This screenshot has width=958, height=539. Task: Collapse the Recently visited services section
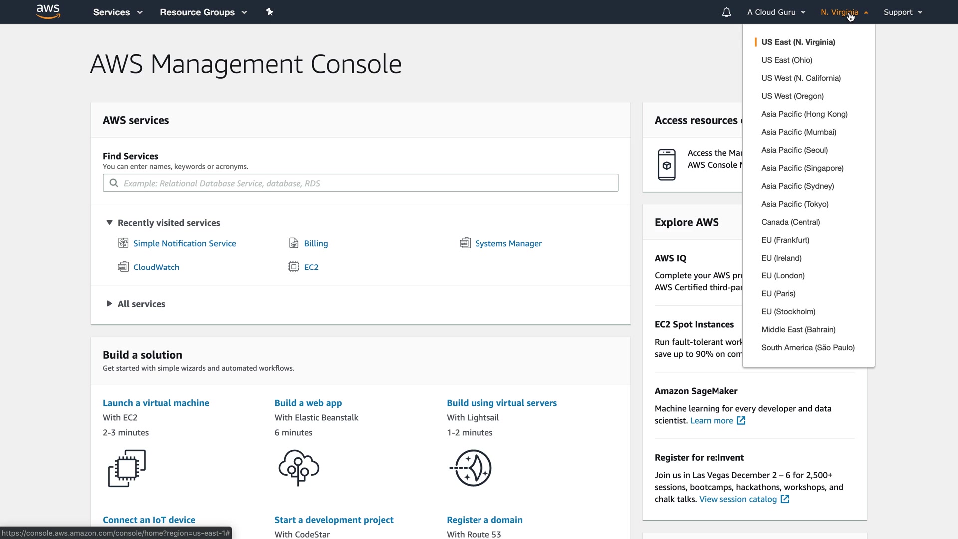coord(109,223)
